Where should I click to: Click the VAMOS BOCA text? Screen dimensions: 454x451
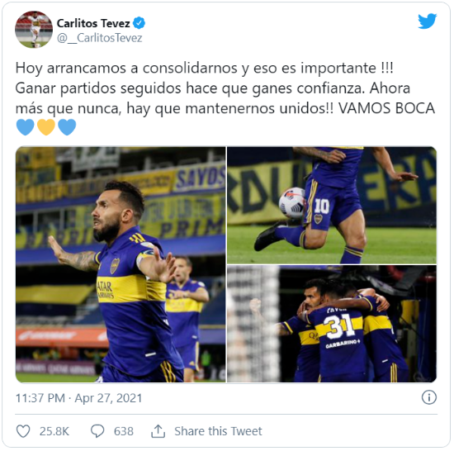(x=386, y=108)
